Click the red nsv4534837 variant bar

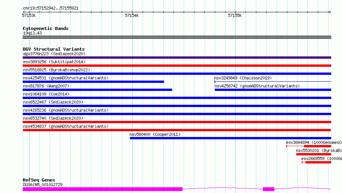point(177,130)
